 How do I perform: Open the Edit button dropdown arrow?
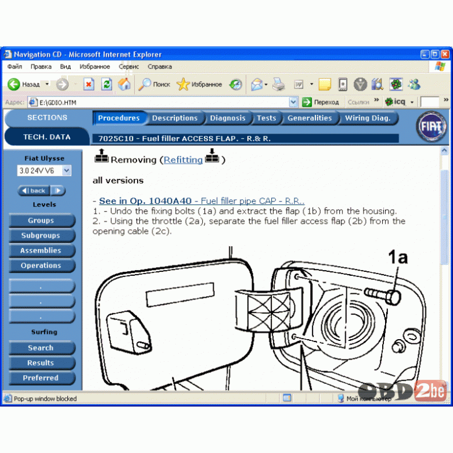tap(311, 84)
